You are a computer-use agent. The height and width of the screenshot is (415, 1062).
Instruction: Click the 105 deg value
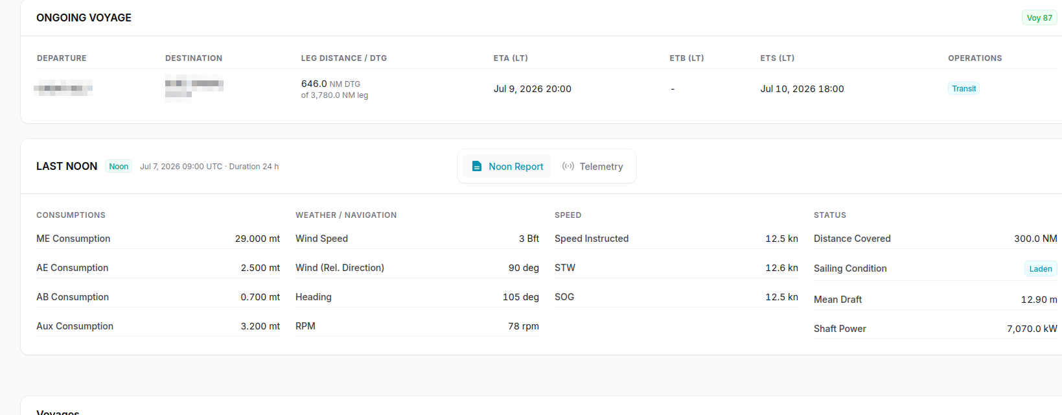click(x=521, y=297)
